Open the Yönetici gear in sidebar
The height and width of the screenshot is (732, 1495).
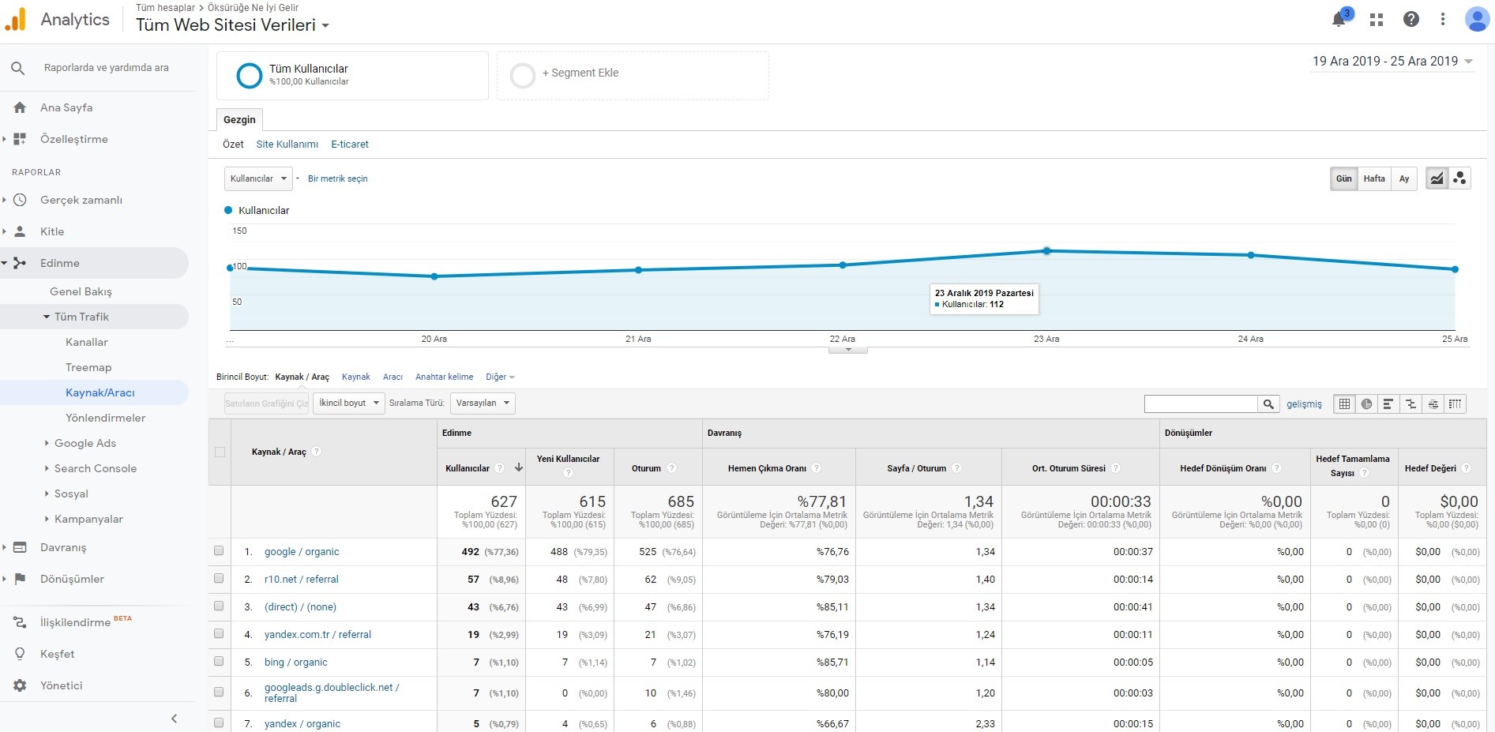[x=20, y=685]
